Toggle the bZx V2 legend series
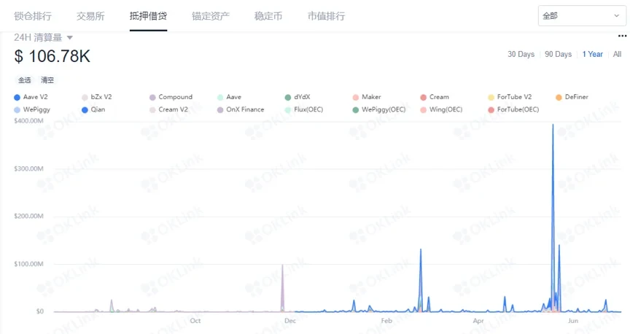630x334 pixels. pos(97,97)
